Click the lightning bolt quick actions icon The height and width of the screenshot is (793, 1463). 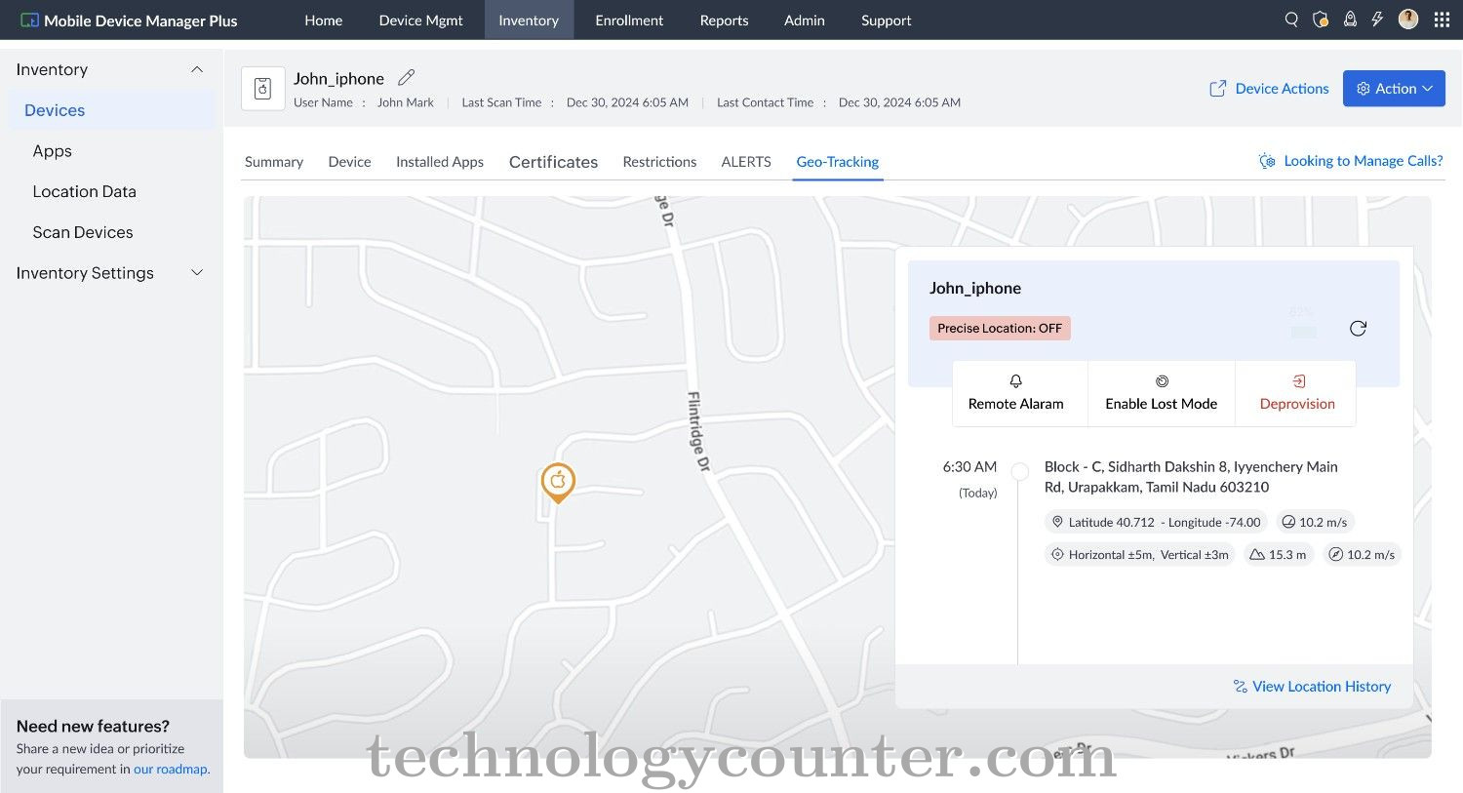(1377, 20)
